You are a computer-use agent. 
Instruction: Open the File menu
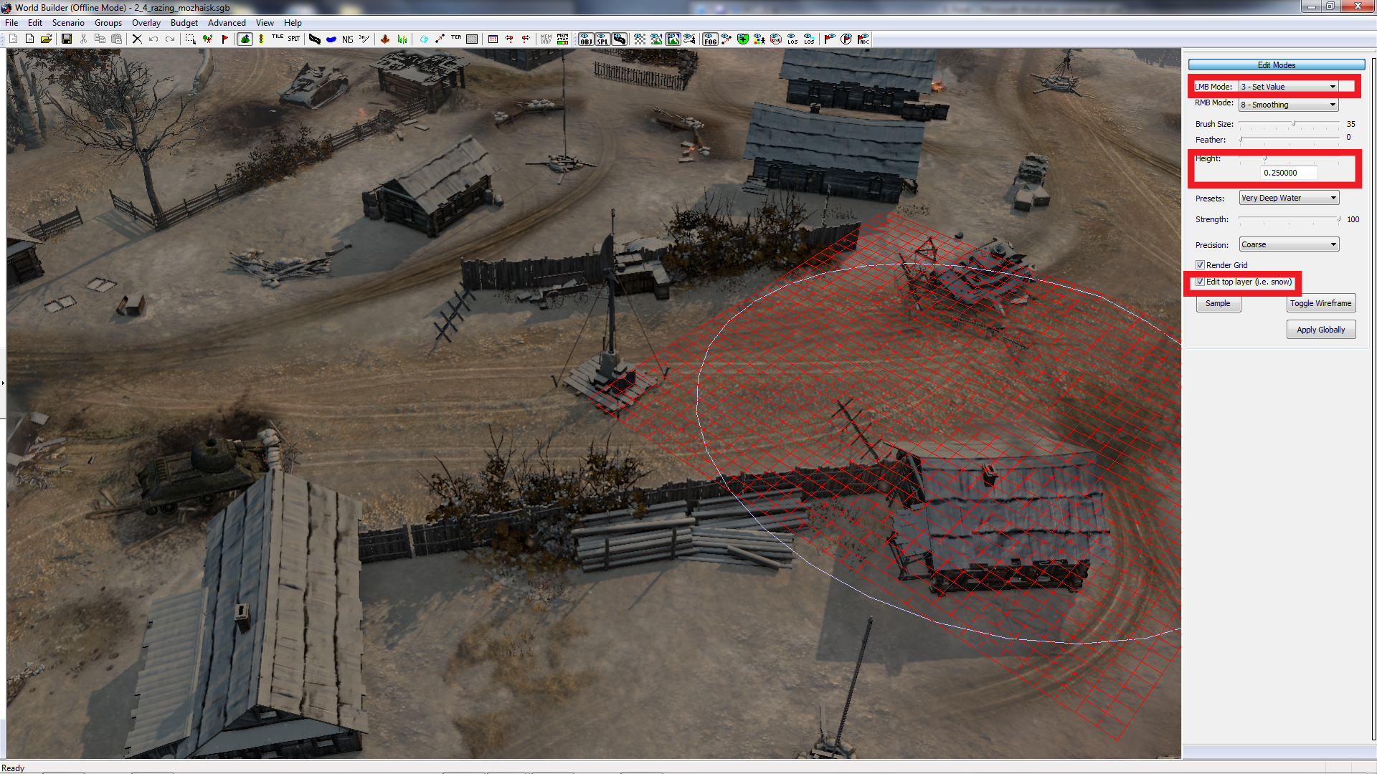pyautogui.click(x=11, y=23)
